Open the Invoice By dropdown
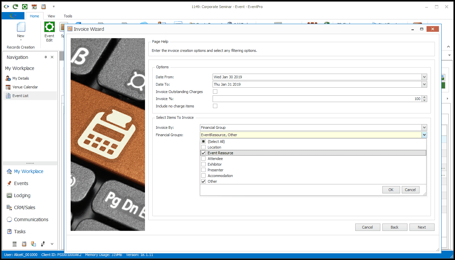Viewport: 455px width, 260px height. [x=425, y=127]
